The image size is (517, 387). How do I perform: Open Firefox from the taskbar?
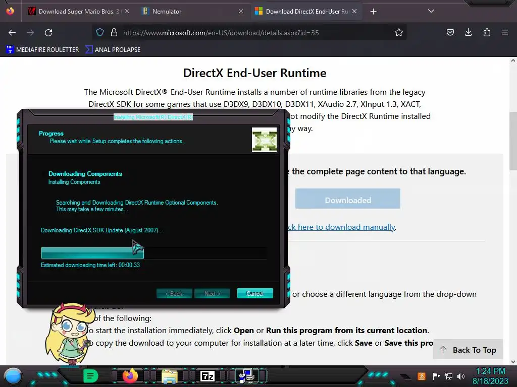click(130, 376)
